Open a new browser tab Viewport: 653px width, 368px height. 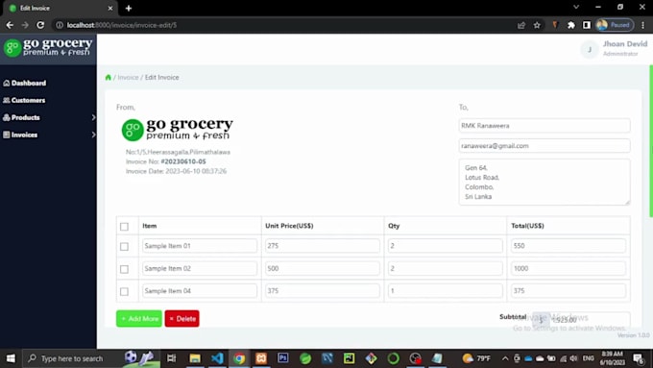pyautogui.click(x=129, y=8)
